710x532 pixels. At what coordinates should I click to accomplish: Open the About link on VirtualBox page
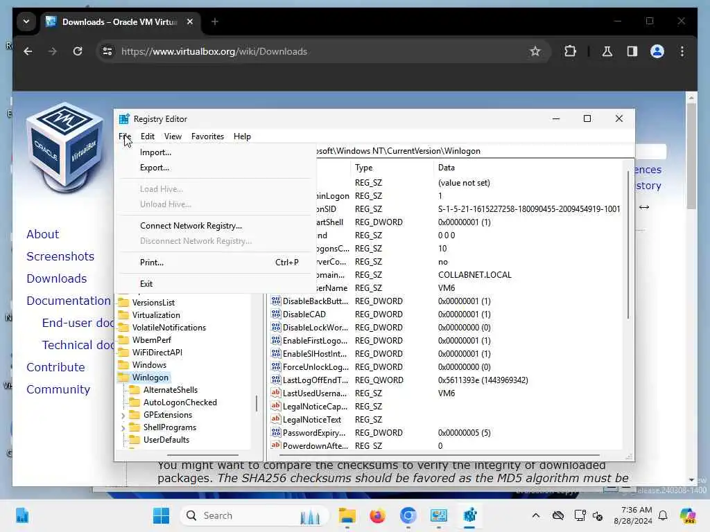point(42,234)
